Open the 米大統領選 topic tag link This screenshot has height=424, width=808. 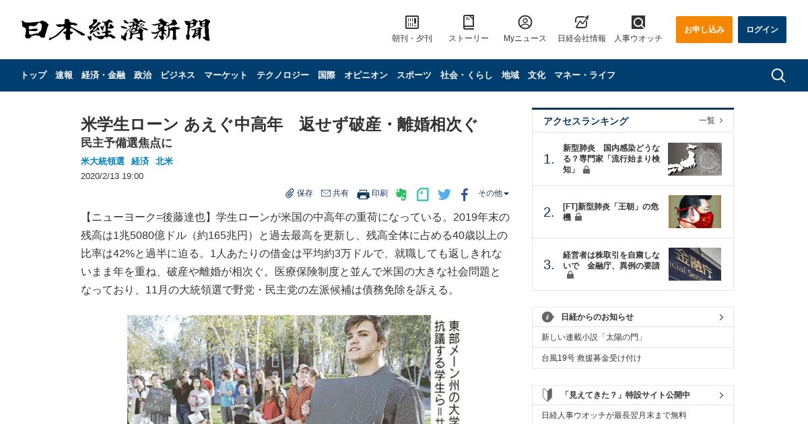102,162
